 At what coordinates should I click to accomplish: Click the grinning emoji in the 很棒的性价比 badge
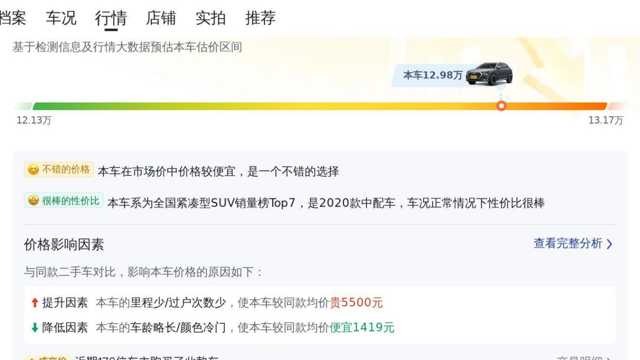pos(33,201)
